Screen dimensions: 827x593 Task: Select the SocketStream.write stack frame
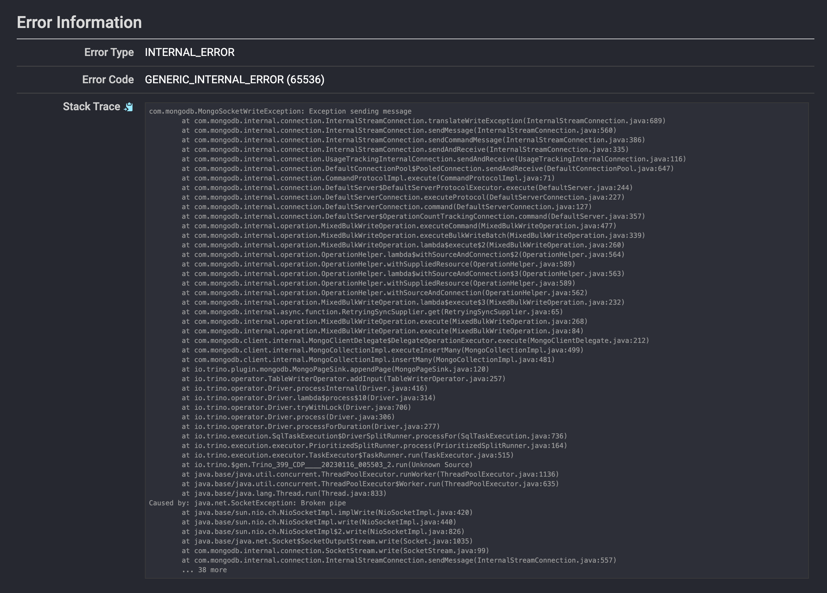[335, 551]
